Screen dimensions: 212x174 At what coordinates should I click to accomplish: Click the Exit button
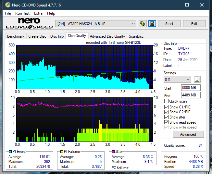tap(194, 24)
